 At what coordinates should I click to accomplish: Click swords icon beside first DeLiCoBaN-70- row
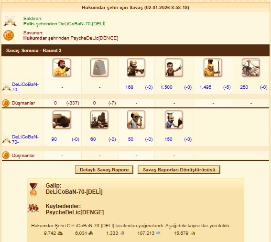coord(6,87)
